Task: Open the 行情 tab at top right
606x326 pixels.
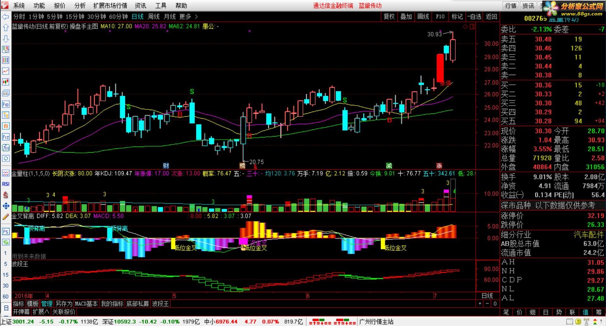Action: [510, 6]
